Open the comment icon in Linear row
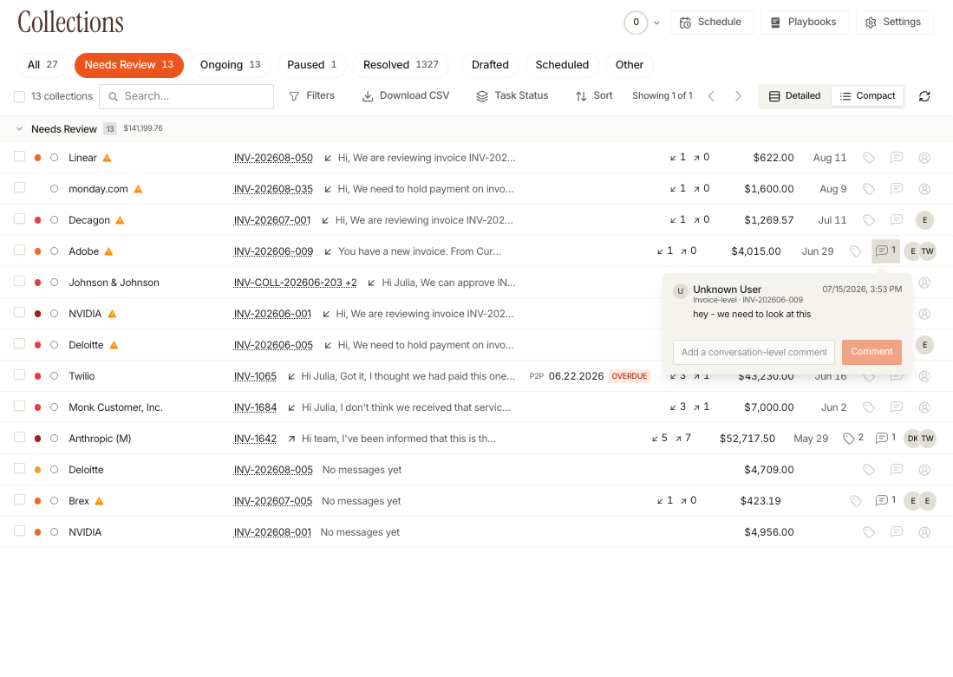 tap(896, 158)
